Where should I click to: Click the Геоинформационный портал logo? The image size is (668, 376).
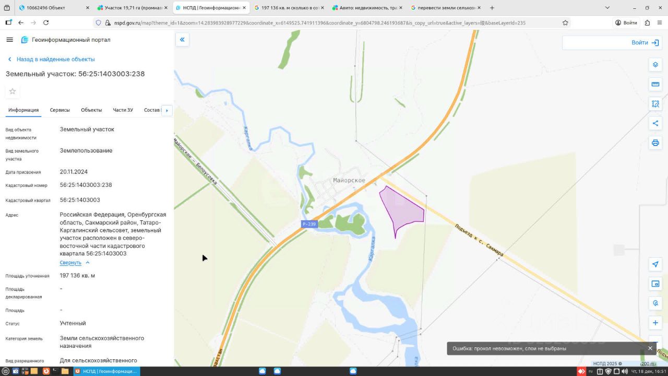pyautogui.click(x=66, y=40)
